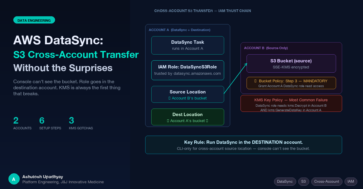Click the Source Location box

(188, 95)
